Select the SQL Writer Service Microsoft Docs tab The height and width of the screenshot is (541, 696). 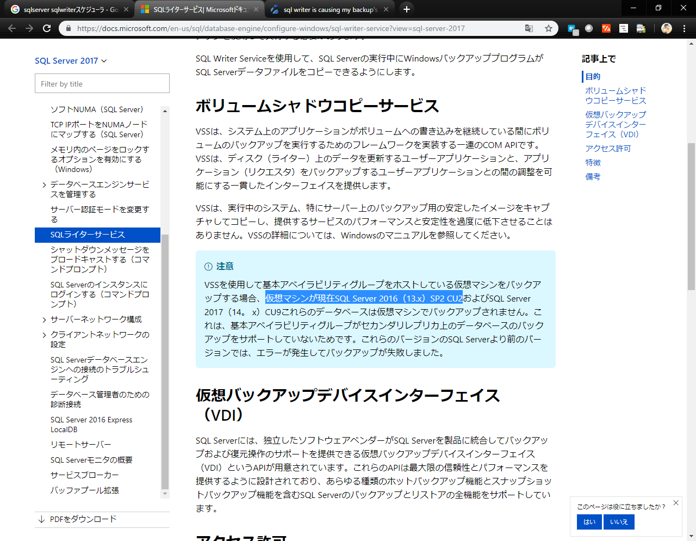point(199,9)
